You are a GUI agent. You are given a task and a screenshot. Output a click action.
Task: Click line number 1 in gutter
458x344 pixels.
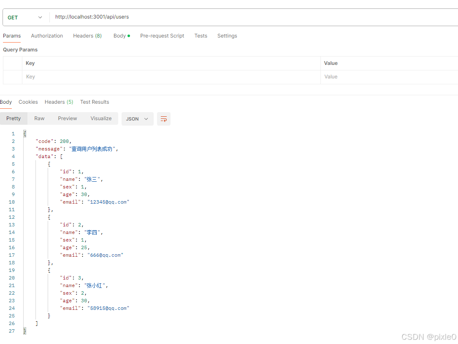[x=13, y=134]
